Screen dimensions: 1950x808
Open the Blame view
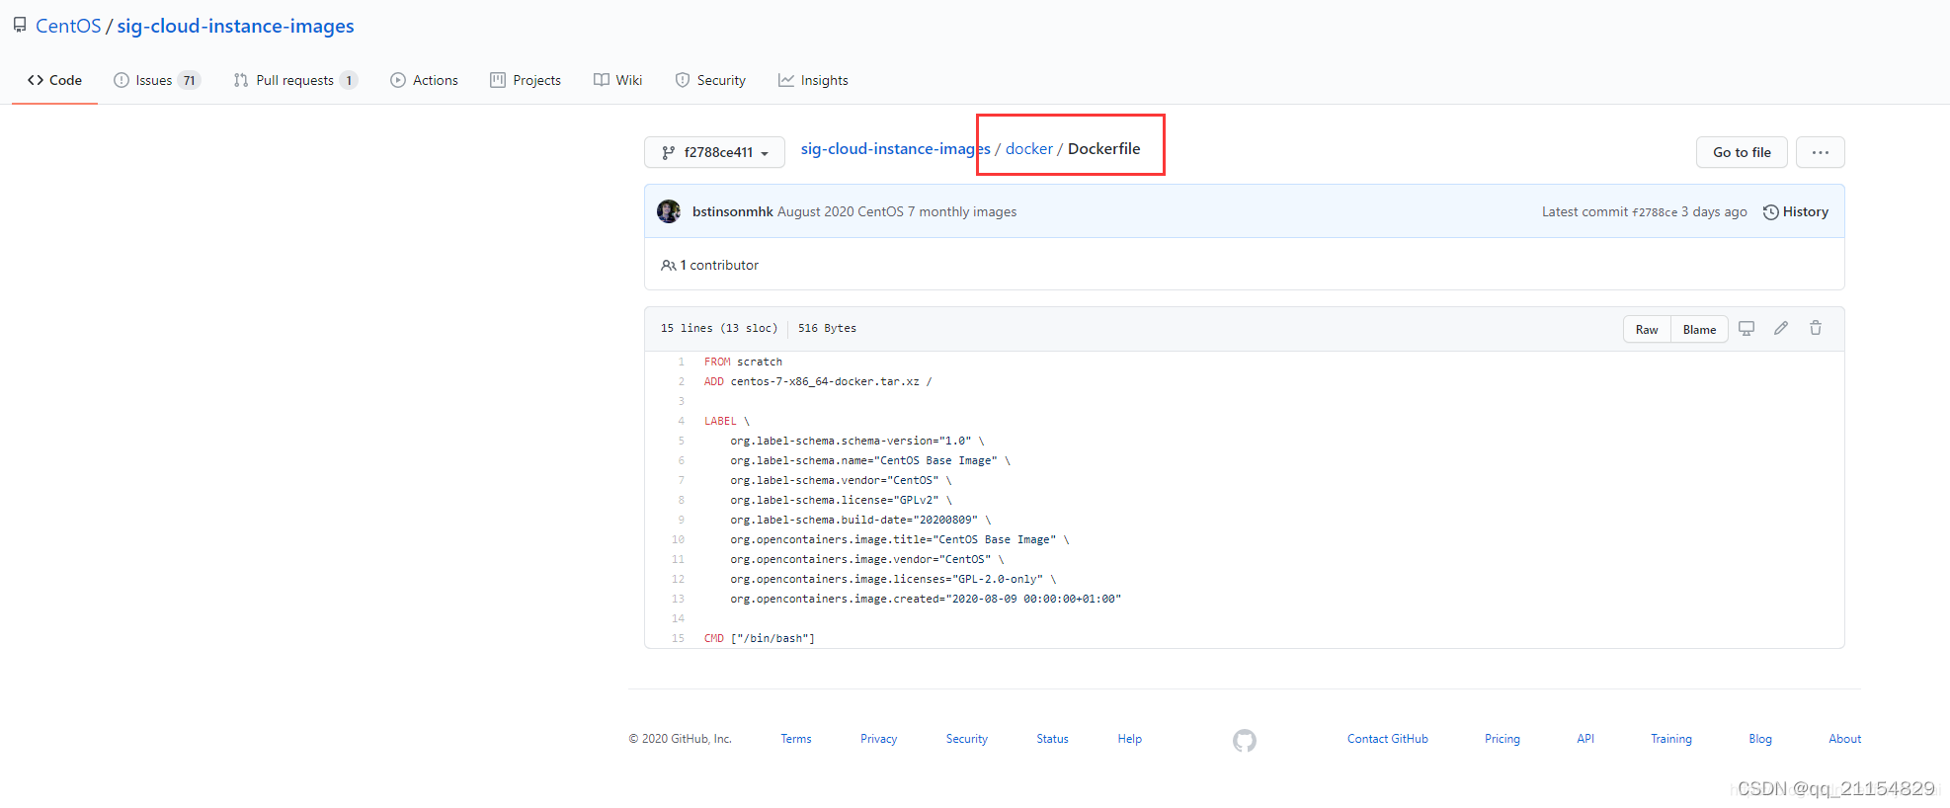[x=1699, y=329]
